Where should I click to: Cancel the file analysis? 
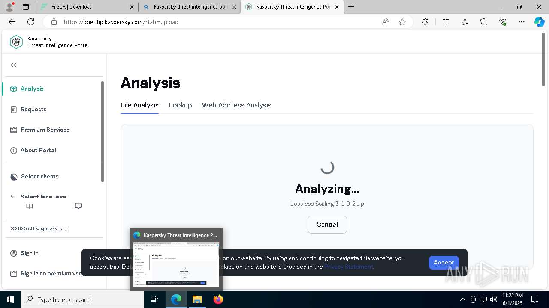point(327,225)
